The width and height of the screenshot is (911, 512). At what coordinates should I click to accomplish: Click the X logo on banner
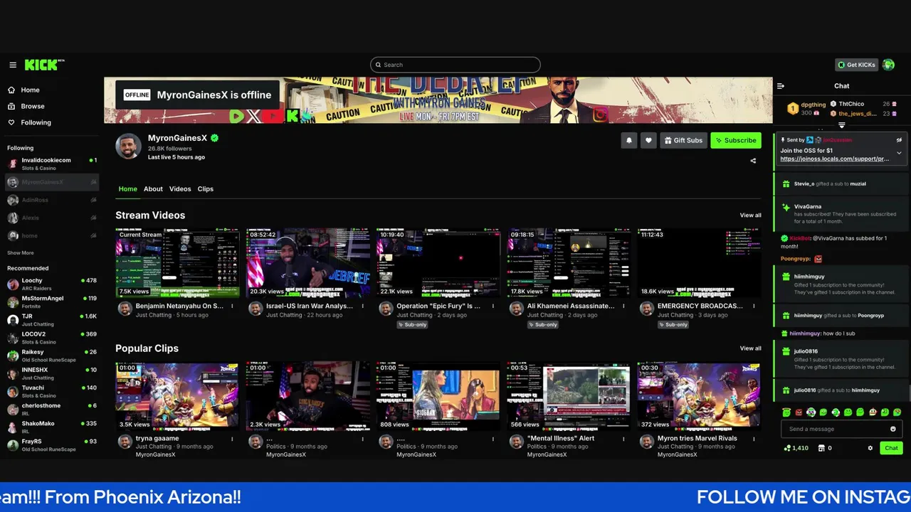(254, 116)
